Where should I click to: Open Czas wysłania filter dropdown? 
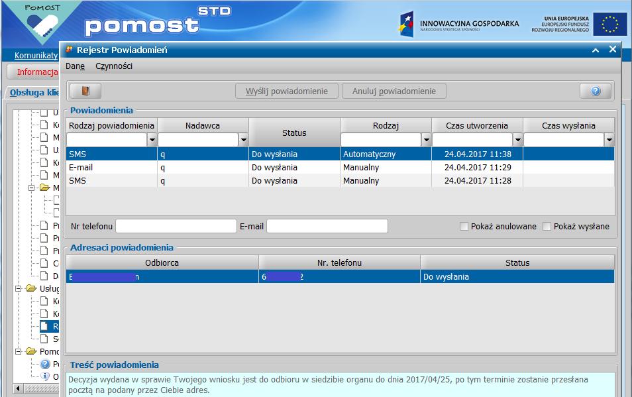click(609, 140)
